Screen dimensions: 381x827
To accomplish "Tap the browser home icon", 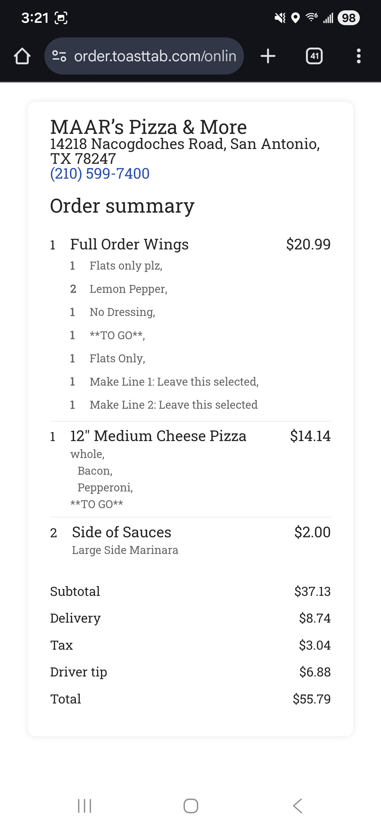I will coord(22,56).
